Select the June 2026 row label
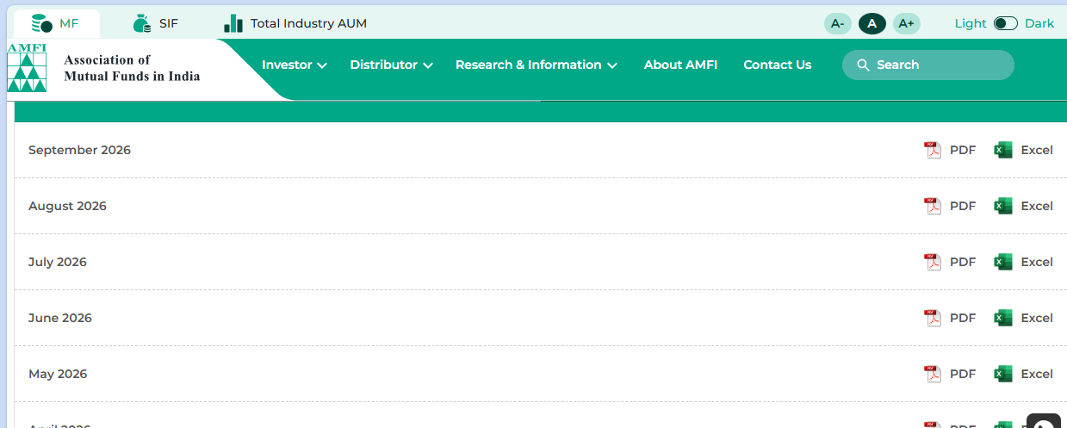The image size is (1067, 428). (60, 318)
